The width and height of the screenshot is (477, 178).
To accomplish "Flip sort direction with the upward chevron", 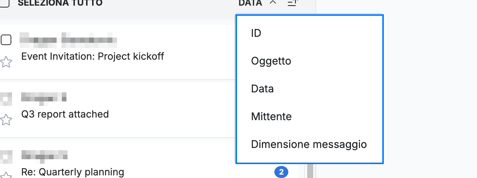I will pyautogui.click(x=273, y=3).
